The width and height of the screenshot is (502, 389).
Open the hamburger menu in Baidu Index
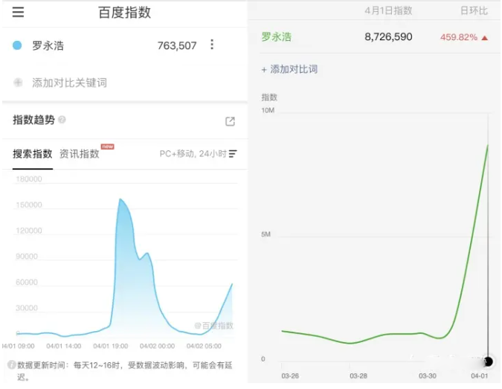tap(19, 12)
